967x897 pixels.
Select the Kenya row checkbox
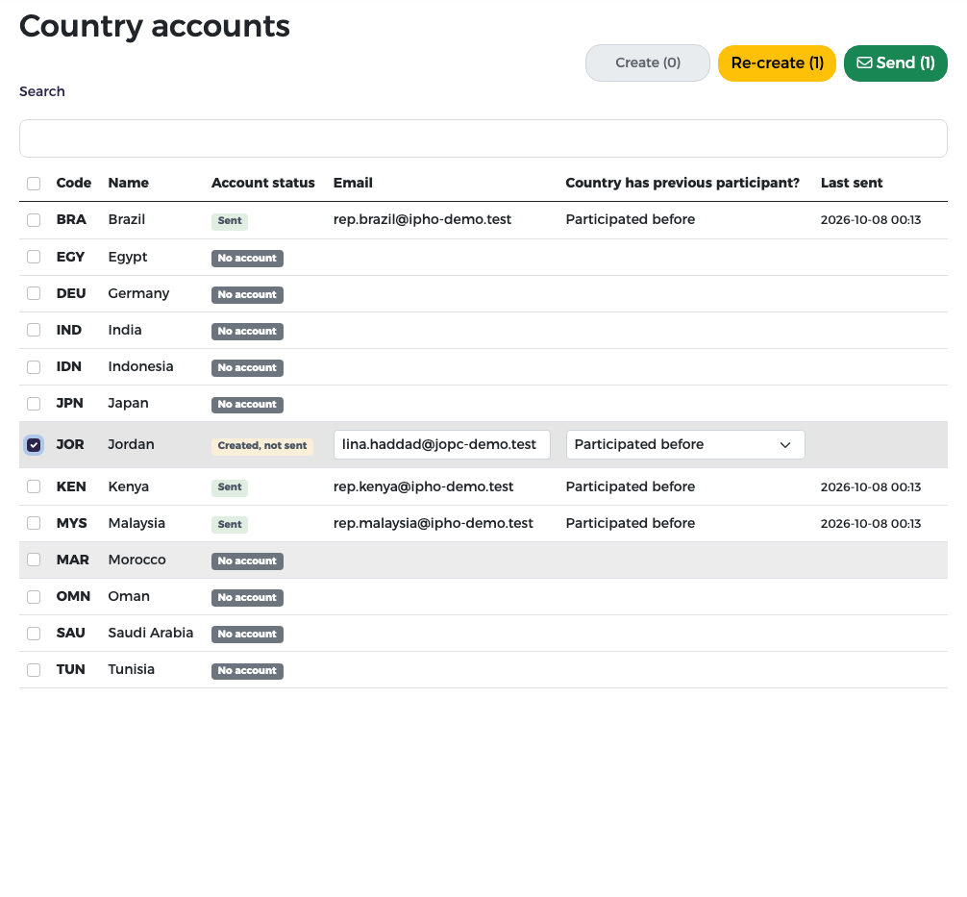(34, 486)
